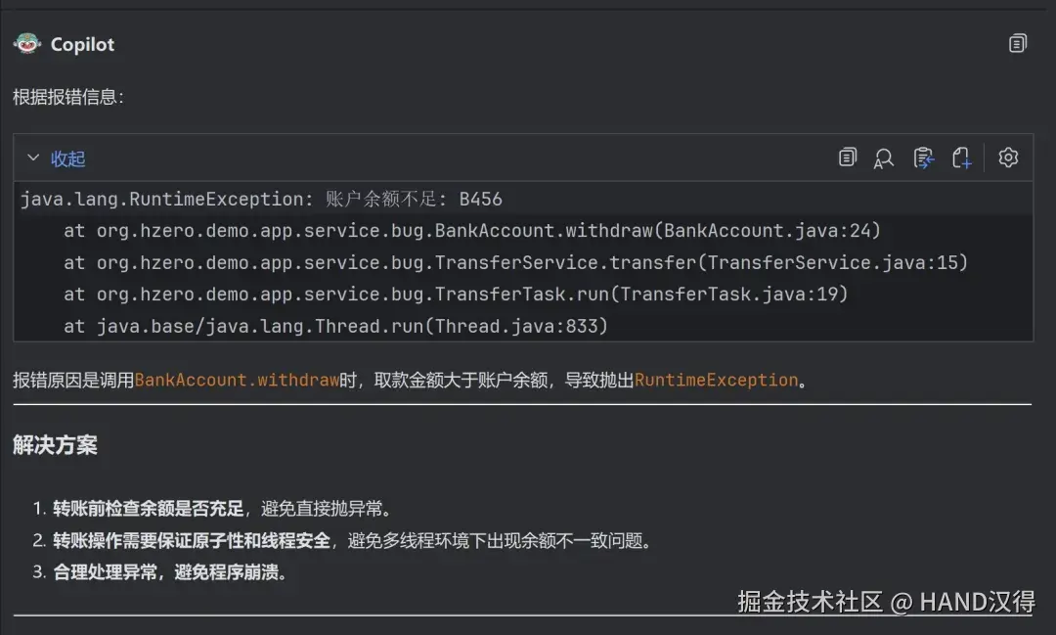
Task: Select the second solution about 原子性和线程安全
Action: (x=192, y=540)
